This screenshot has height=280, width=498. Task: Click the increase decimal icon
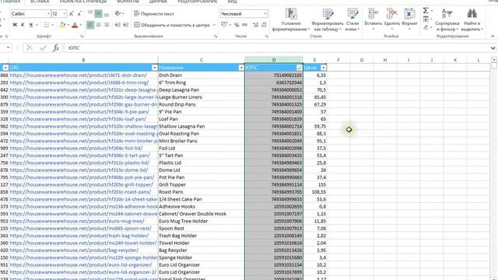(x=255, y=25)
